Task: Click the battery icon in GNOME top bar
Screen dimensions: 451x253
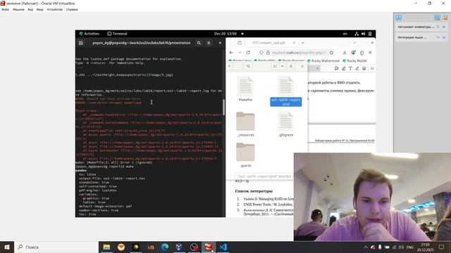Action: click(370, 34)
